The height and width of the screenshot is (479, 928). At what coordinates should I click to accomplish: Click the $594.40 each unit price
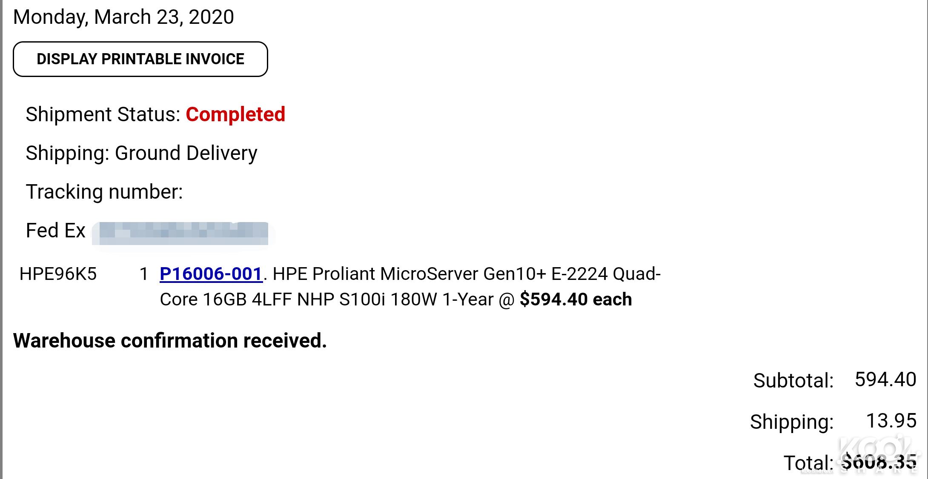(x=576, y=299)
